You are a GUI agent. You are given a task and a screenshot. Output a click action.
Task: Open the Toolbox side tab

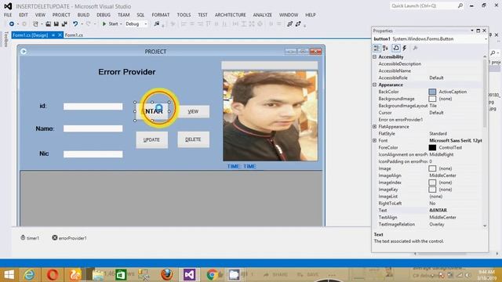5,39
